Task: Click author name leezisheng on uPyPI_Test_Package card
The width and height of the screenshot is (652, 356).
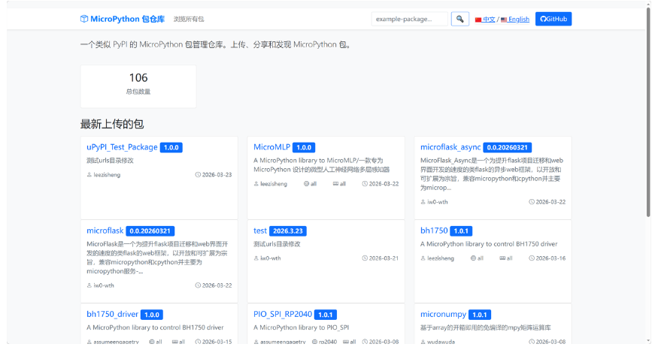Action: coord(107,175)
